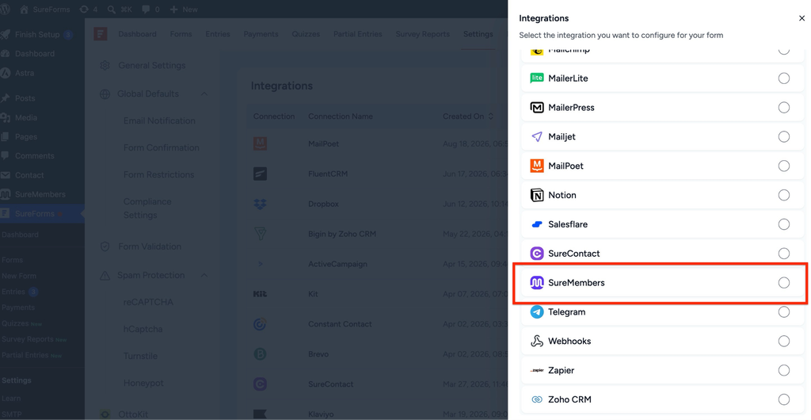Open General Settings in settings sidebar
Screen dimensions: 811x420
(153, 66)
